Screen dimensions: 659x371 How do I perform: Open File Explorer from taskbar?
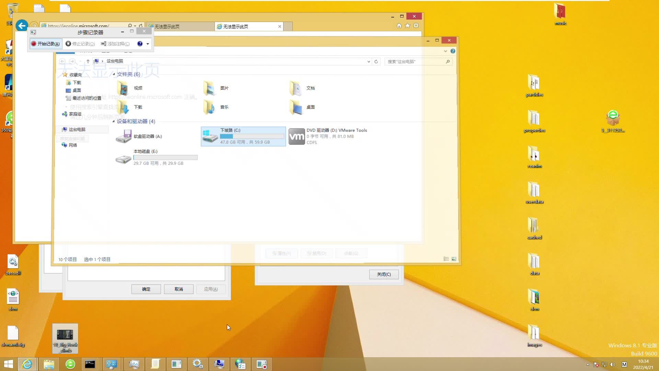point(49,364)
